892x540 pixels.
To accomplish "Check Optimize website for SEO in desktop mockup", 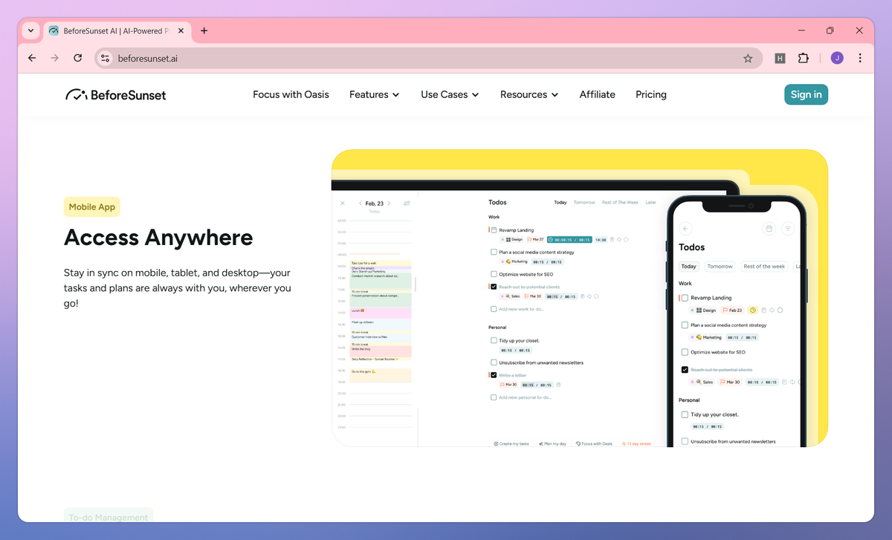I will click(x=494, y=274).
